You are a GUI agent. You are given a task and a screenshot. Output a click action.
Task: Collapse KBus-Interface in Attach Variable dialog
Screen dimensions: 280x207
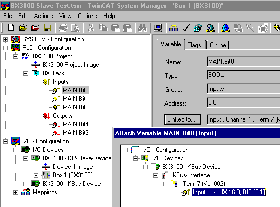coord(156,175)
